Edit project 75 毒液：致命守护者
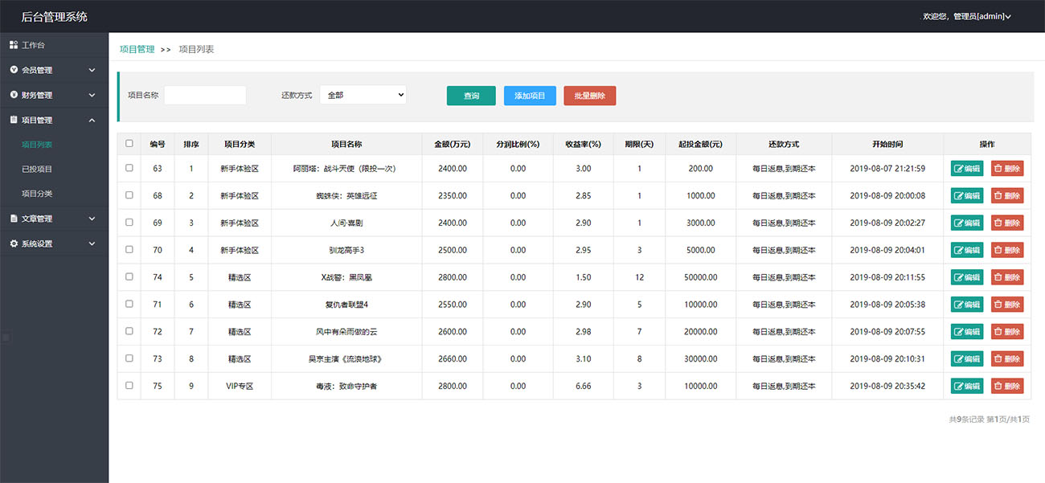 click(967, 386)
